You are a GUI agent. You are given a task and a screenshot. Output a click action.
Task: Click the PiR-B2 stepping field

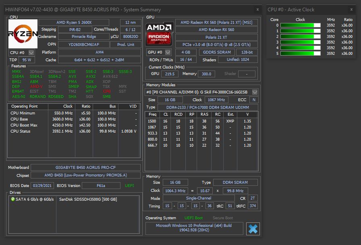click(75, 30)
